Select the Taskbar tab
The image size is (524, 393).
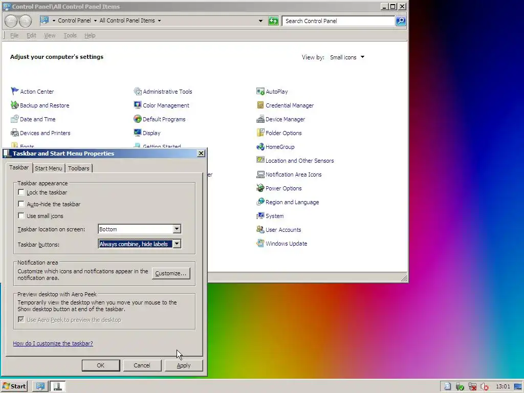click(19, 167)
